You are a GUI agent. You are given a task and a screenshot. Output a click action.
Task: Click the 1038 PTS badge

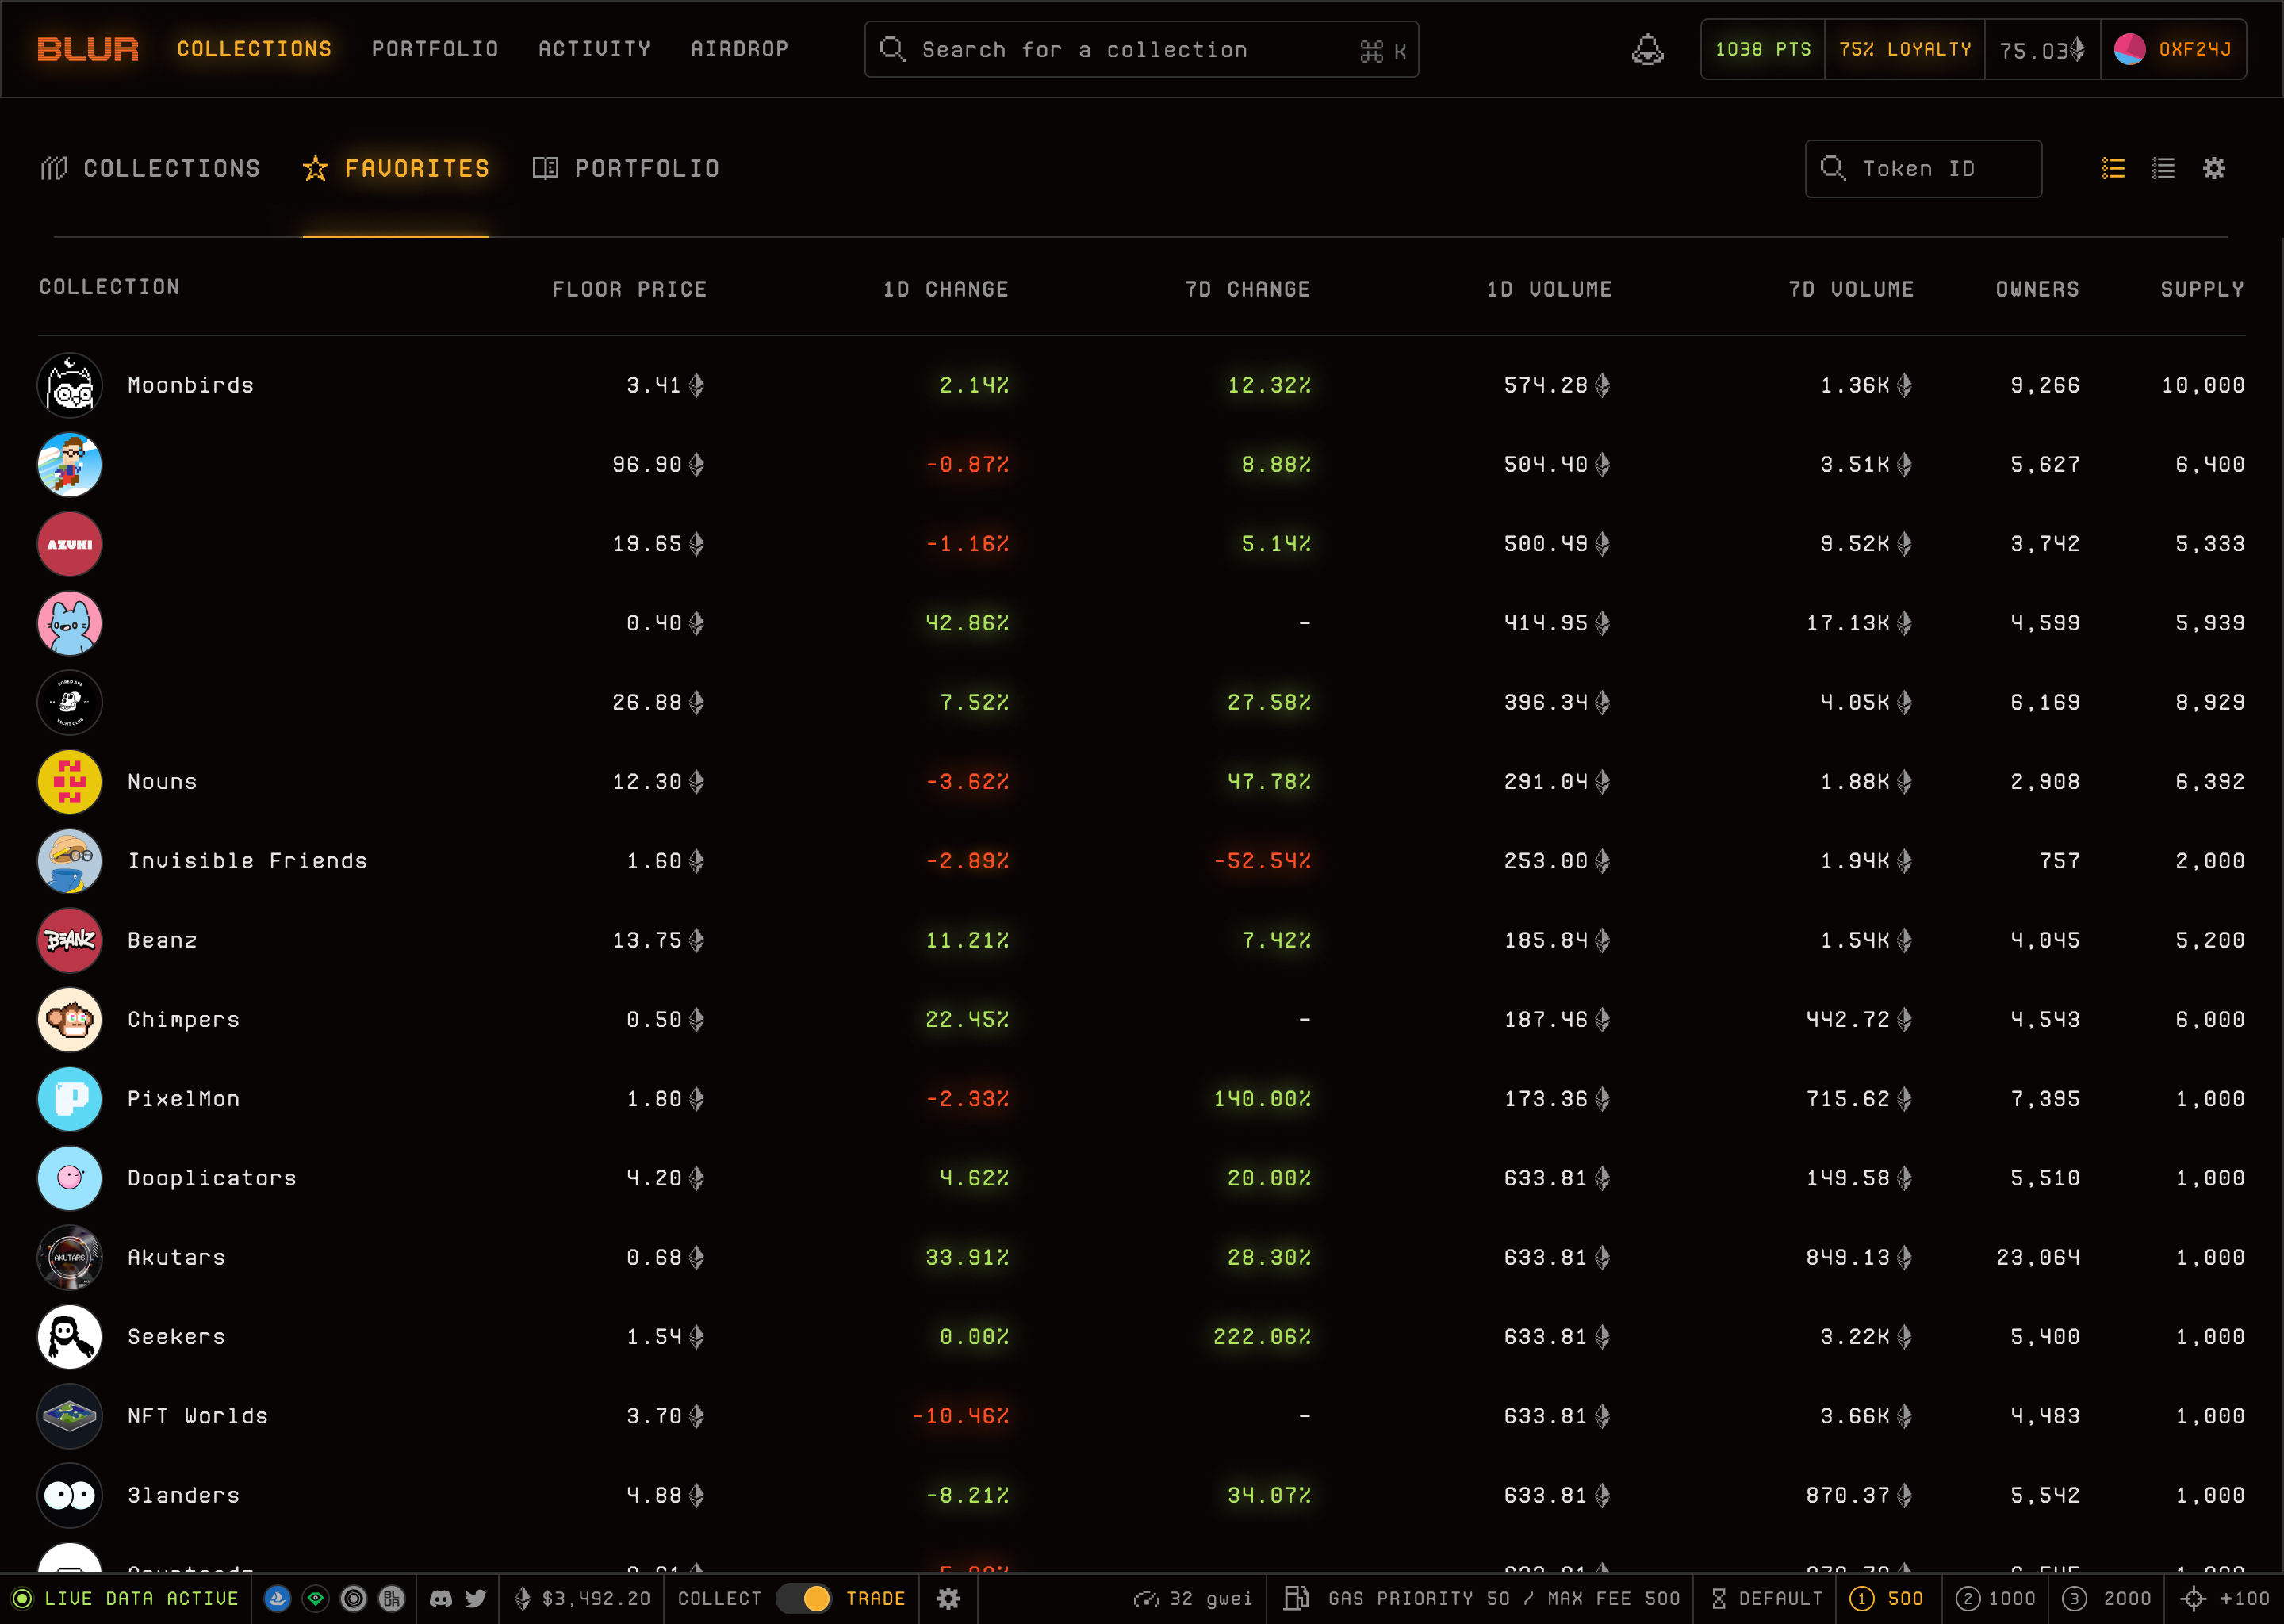point(1763,49)
